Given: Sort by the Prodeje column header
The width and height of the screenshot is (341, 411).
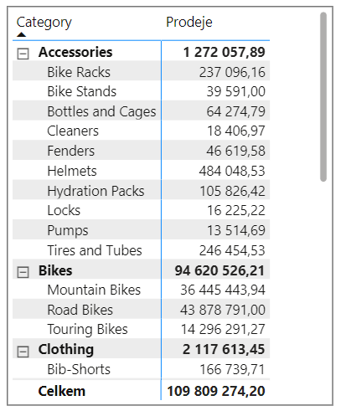Looking at the screenshot, I should coord(189,22).
